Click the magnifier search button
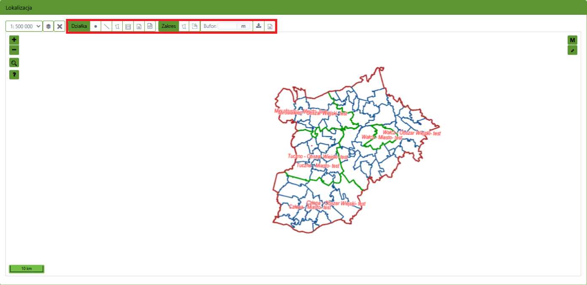The height and width of the screenshot is (285, 587). point(14,63)
